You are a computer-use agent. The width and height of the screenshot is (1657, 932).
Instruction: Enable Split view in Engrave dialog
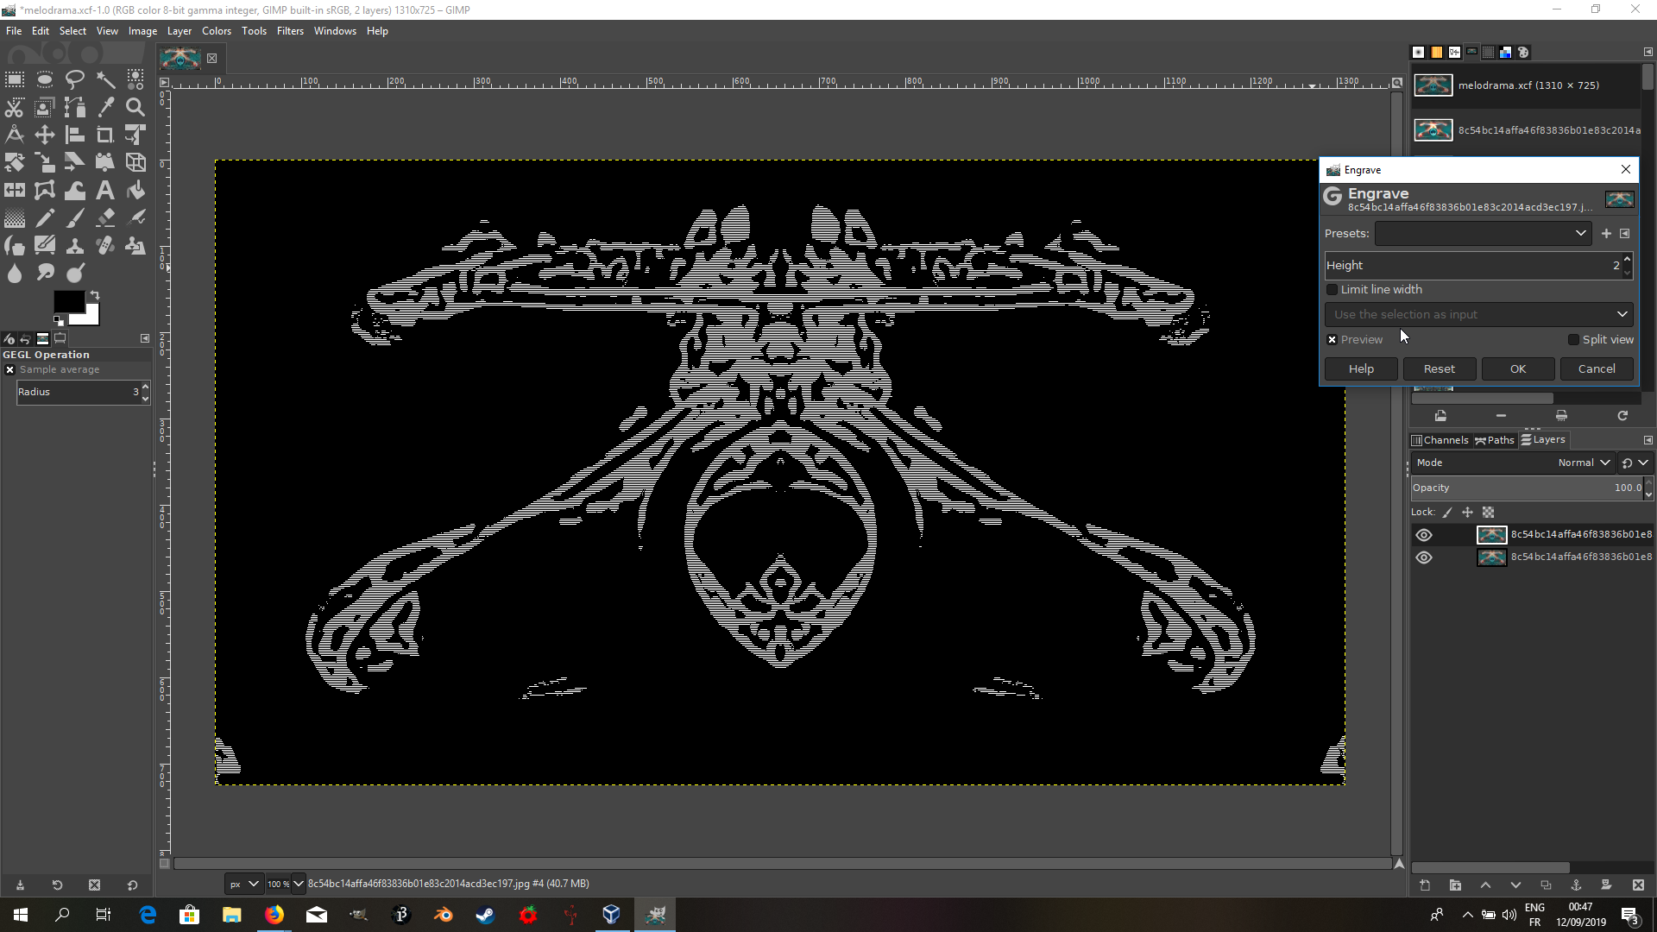click(x=1573, y=340)
